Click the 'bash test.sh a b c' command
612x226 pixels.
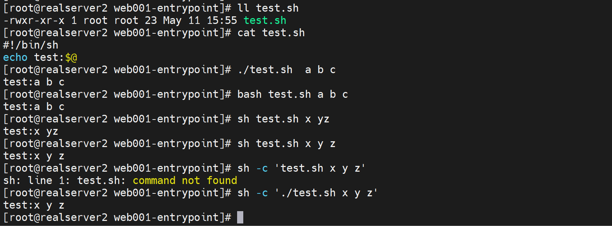292,95
